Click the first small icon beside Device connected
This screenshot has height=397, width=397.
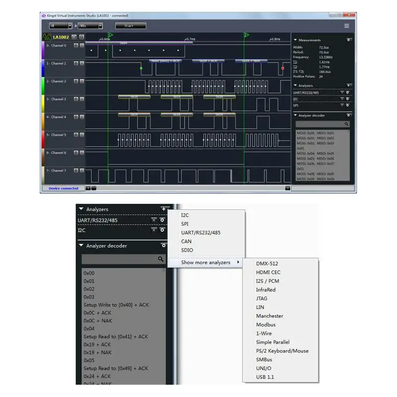pyautogui.click(x=88, y=188)
